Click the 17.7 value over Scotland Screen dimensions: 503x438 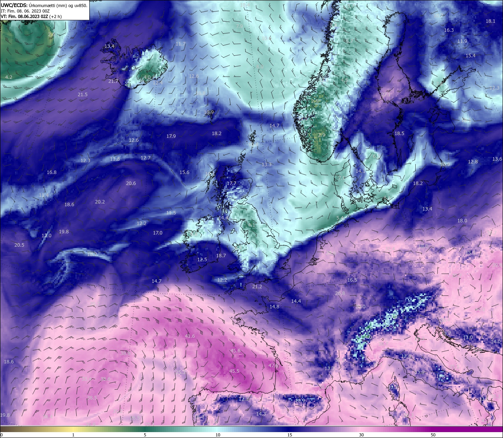click(232, 183)
